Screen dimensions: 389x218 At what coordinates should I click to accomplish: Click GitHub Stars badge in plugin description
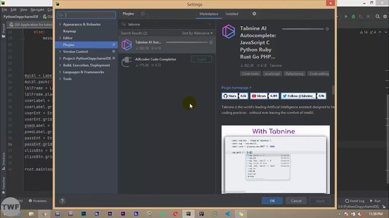click(x=235, y=96)
